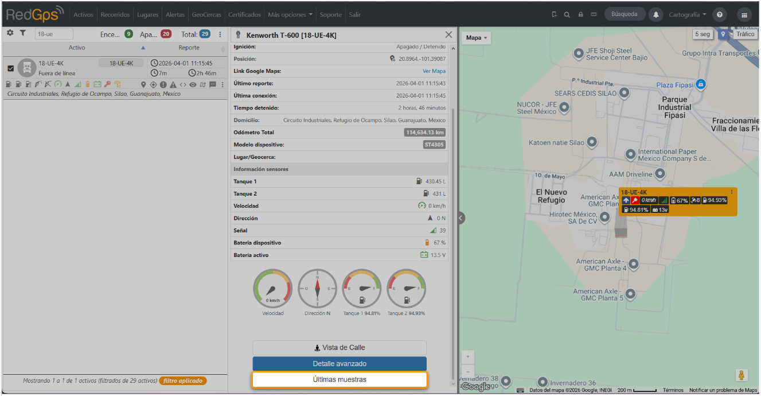Screen dimensions: 761x396
Task: Click the map zoom in plus button
Action: tap(468, 357)
